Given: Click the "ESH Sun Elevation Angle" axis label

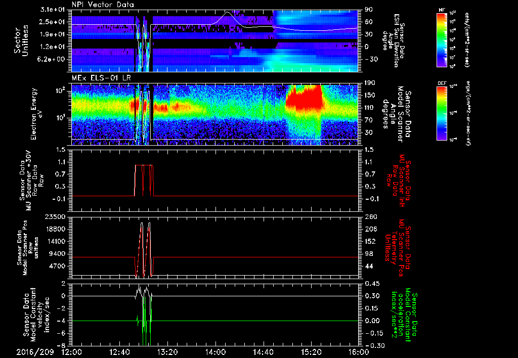Looking at the screenshot, I should click(x=393, y=40).
